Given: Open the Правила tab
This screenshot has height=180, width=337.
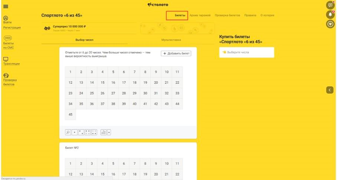Looking at the screenshot, I should click(x=250, y=16).
